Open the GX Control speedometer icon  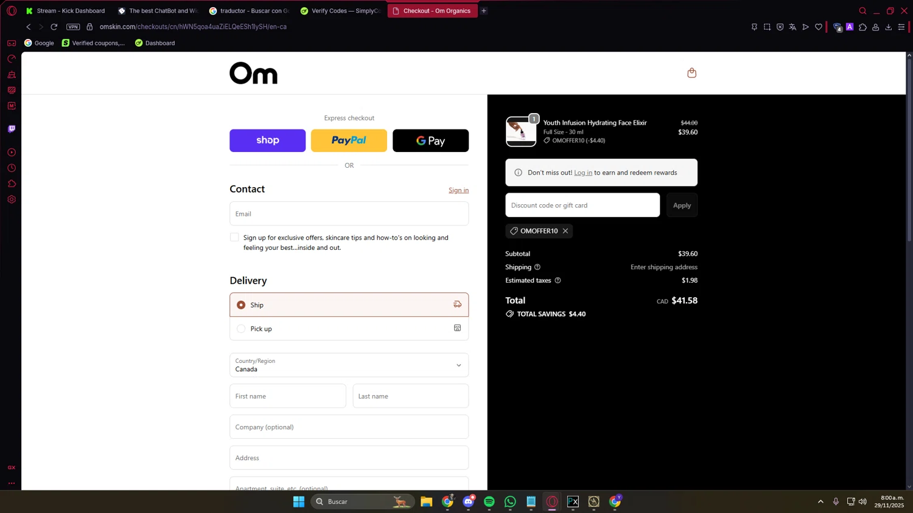tap(12, 59)
